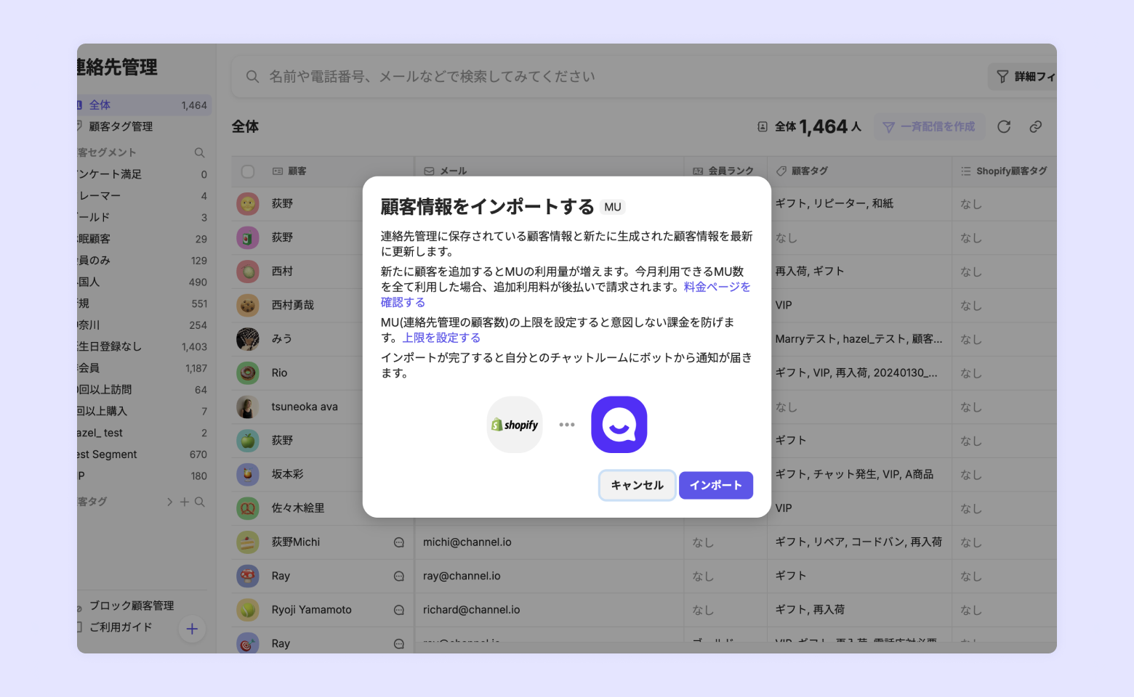
Task: Click avatar of Rio
Action: pos(248,373)
